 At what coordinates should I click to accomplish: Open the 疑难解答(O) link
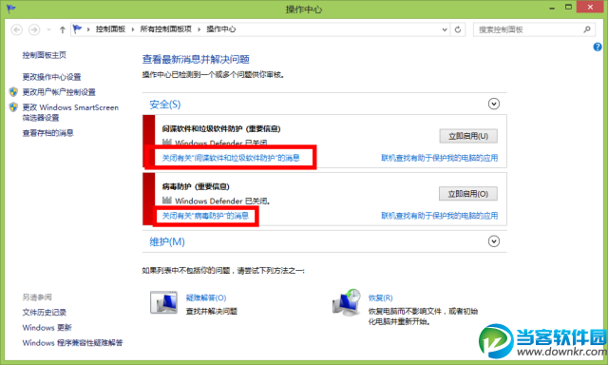206,298
